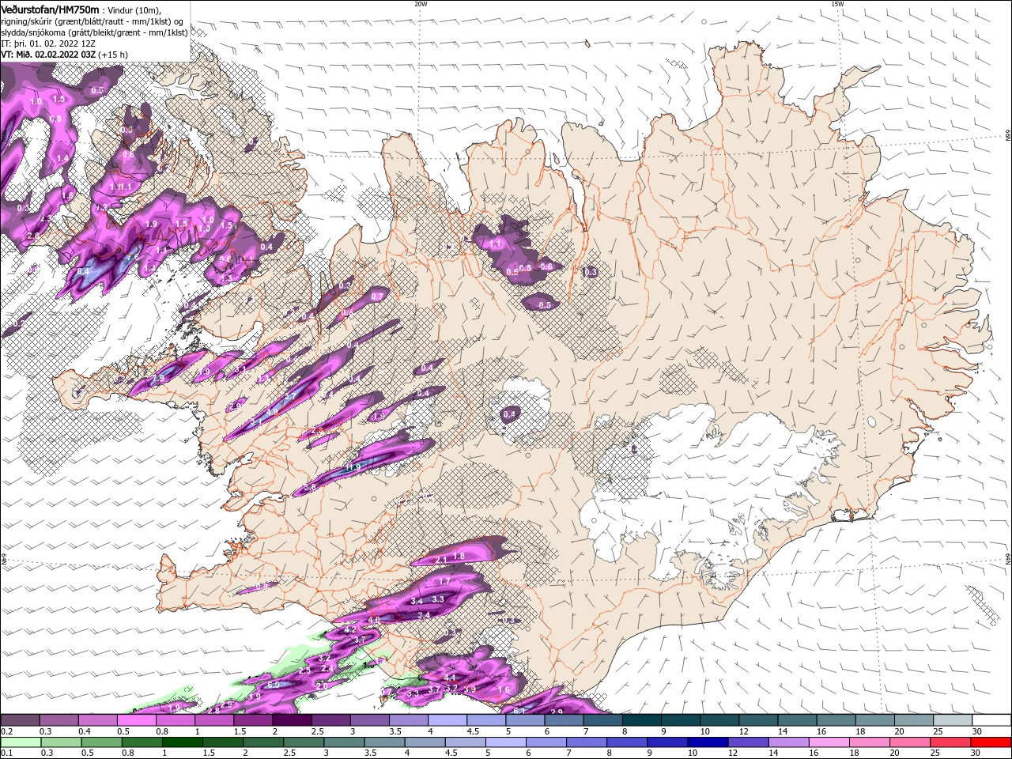Screen dimensions: 1012x759
Task: Click the 11.9 precipitation value on the map
Action: (352, 467)
